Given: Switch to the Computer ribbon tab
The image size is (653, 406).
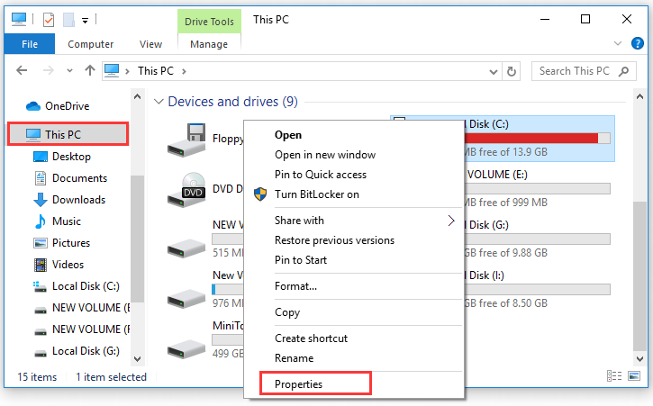Looking at the screenshot, I should point(90,44).
